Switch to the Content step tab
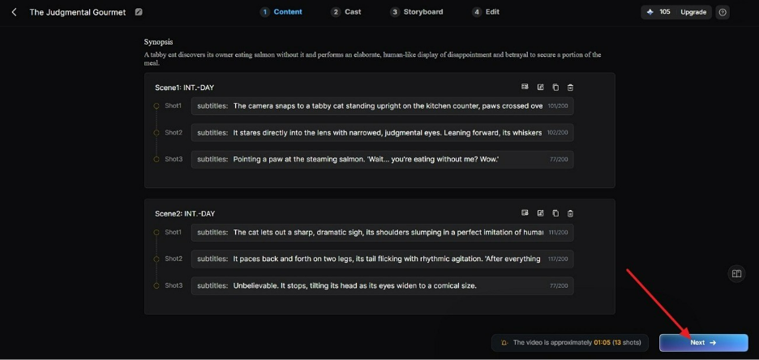The image size is (759, 360). (281, 12)
